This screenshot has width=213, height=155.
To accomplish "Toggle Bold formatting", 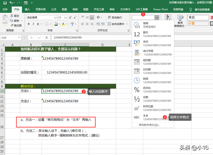I will click(x=29, y=24).
